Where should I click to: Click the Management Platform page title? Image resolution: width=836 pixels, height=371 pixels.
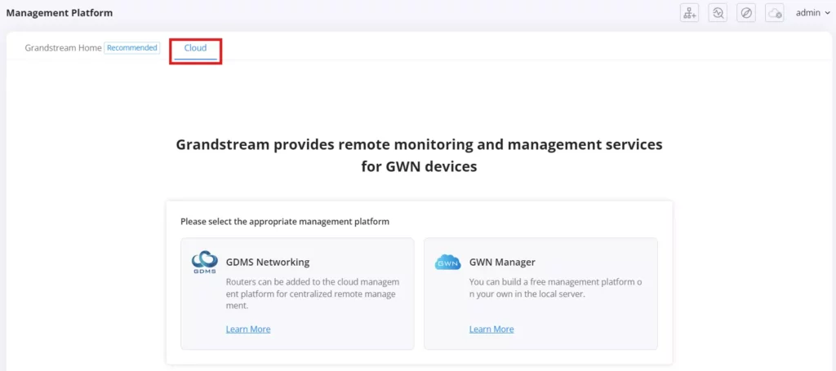coord(60,13)
